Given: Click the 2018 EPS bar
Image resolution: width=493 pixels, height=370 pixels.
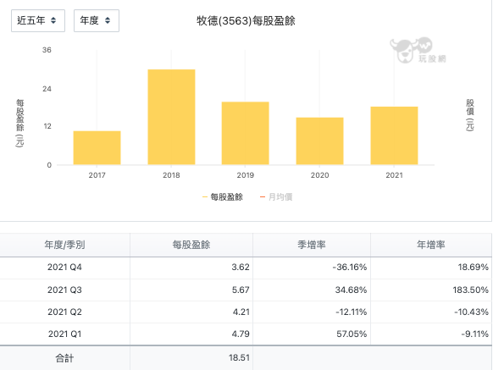Looking at the screenshot, I should (171, 117).
